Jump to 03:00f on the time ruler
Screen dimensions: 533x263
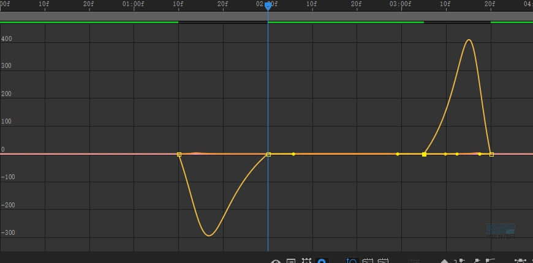(401, 5)
